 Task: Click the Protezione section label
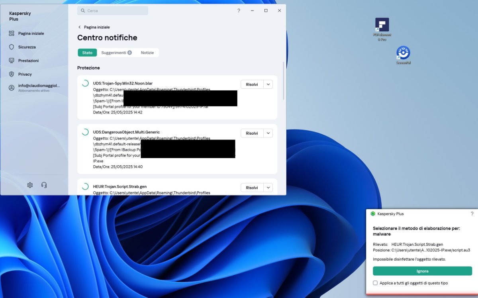click(x=88, y=68)
